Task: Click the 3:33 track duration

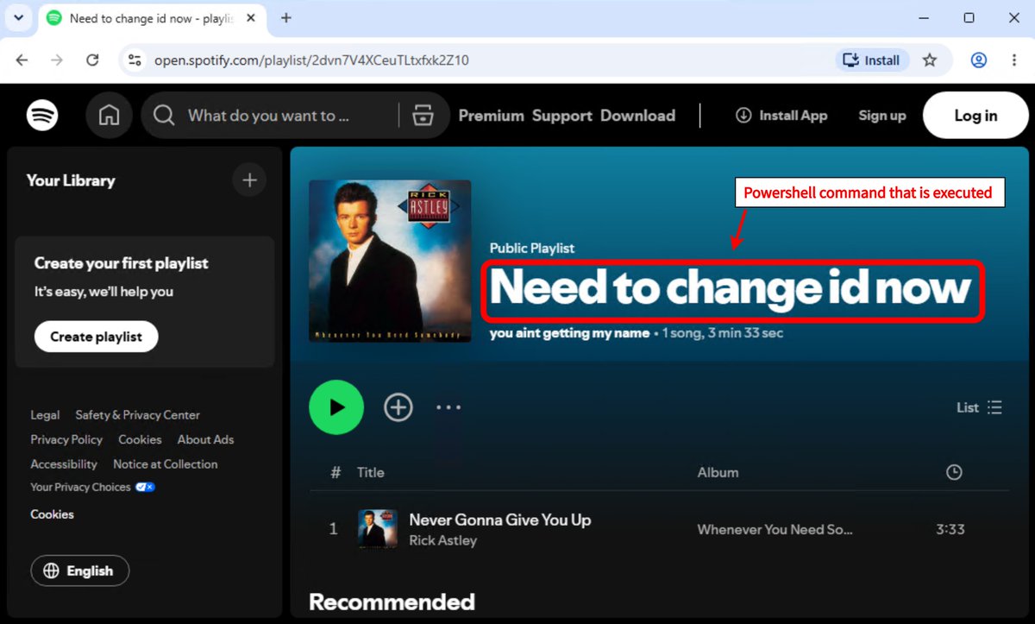Action: tap(950, 529)
